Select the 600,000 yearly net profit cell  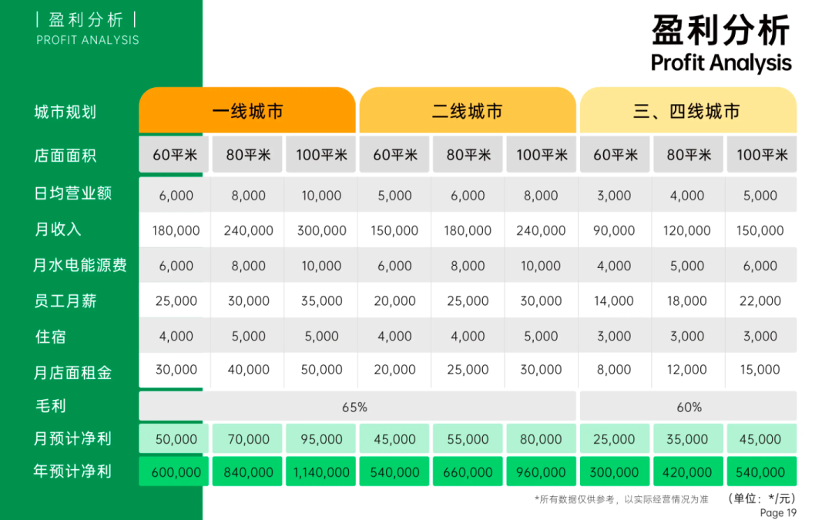[x=174, y=471]
